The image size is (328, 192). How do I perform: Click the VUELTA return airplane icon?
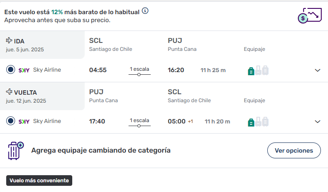[9, 92]
